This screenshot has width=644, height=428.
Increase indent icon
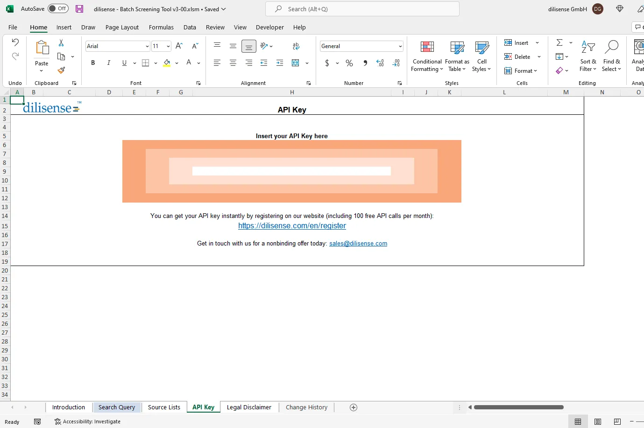pos(280,63)
